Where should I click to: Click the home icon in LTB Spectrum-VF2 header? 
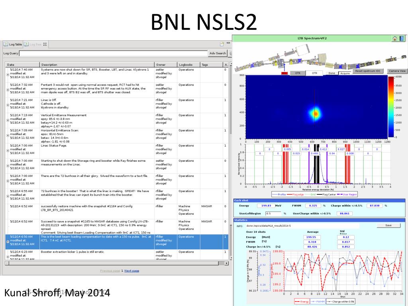pos(395,39)
